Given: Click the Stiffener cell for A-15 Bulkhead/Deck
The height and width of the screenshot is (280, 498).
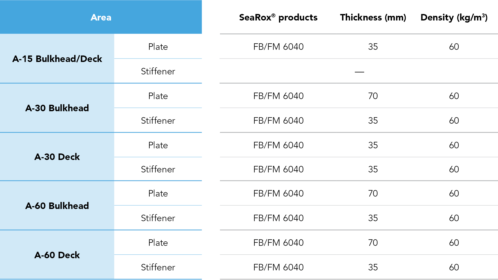Looking at the screenshot, I should click(158, 71).
